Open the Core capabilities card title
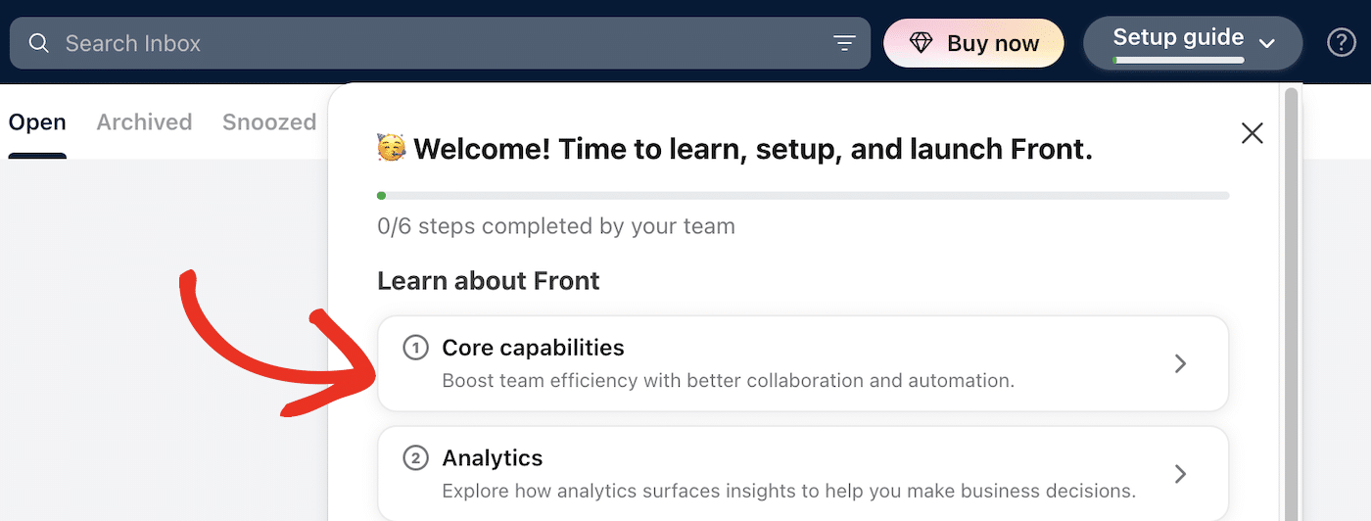1371x521 pixels. [x=533, y=348]
